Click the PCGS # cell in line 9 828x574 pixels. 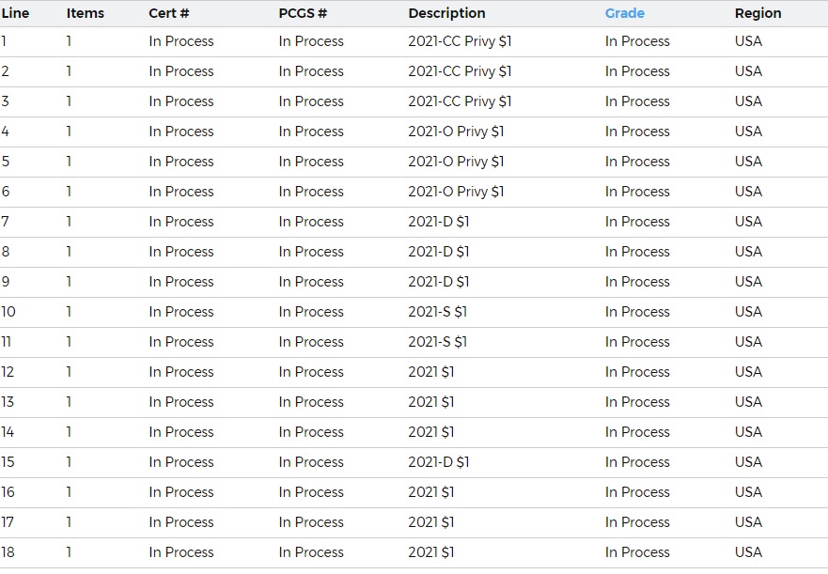(x=311, y=282)
